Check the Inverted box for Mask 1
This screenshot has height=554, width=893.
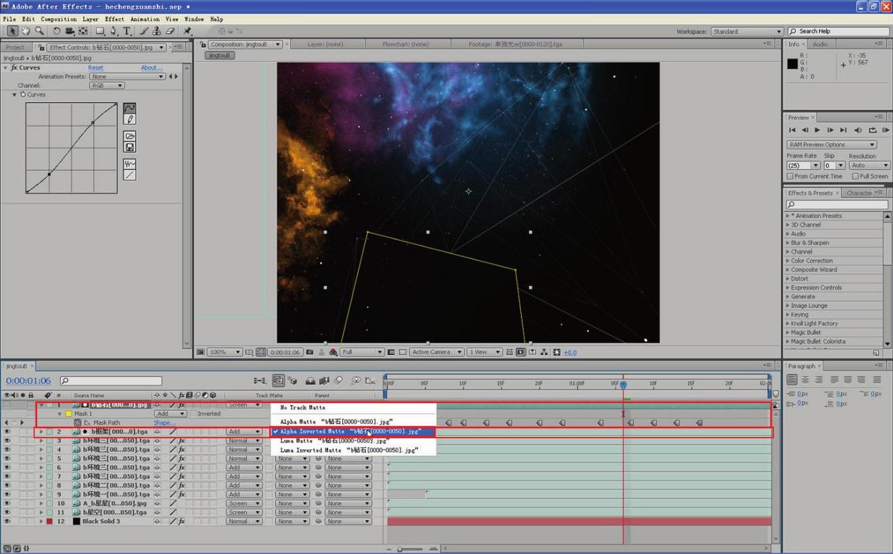pos(193,414)
